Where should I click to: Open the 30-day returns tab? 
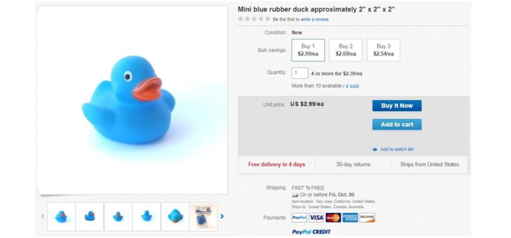coord(353,165)
